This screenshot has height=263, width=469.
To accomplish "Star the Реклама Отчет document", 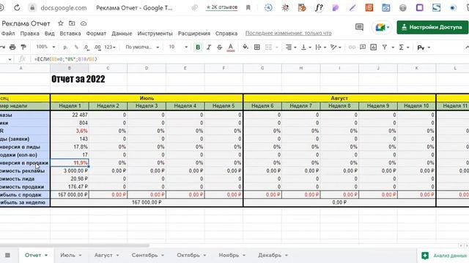I will 60,23.
